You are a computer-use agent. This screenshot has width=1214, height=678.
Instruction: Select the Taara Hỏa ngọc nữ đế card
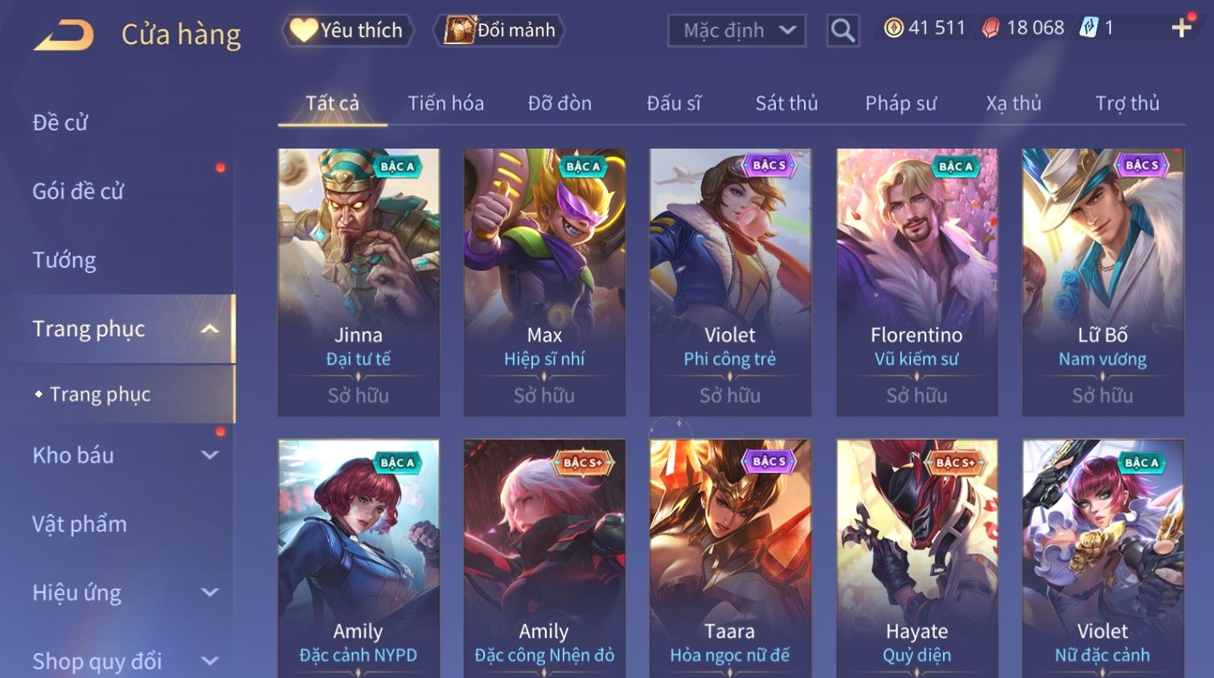click(730, 558)
